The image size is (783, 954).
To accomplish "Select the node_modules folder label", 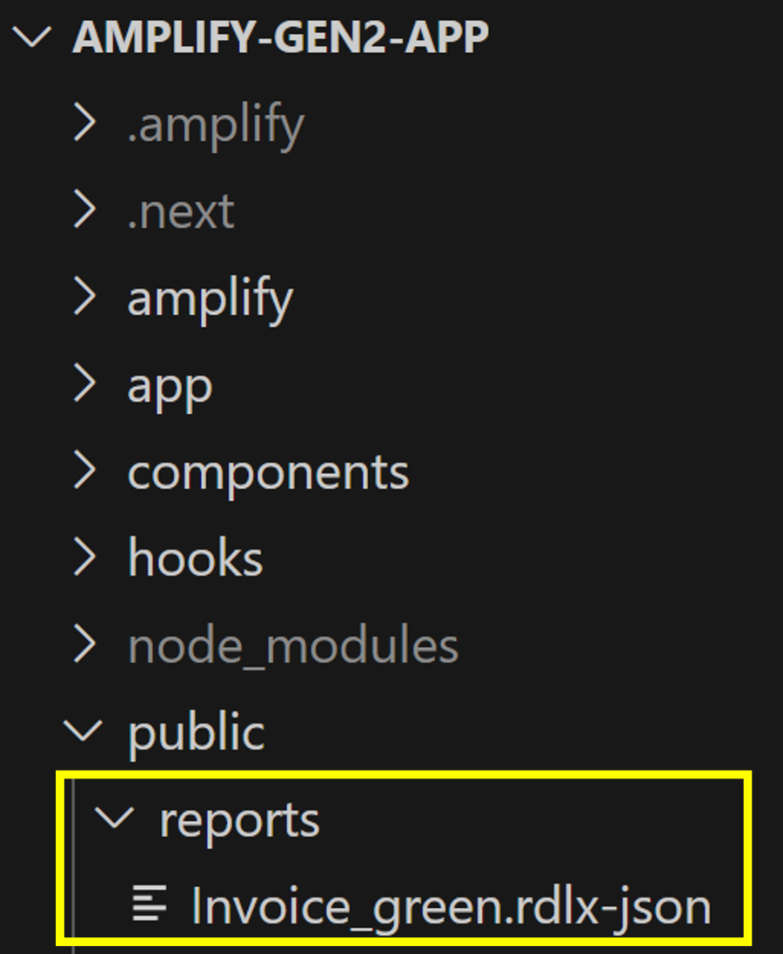I will [x=293, y=647].
